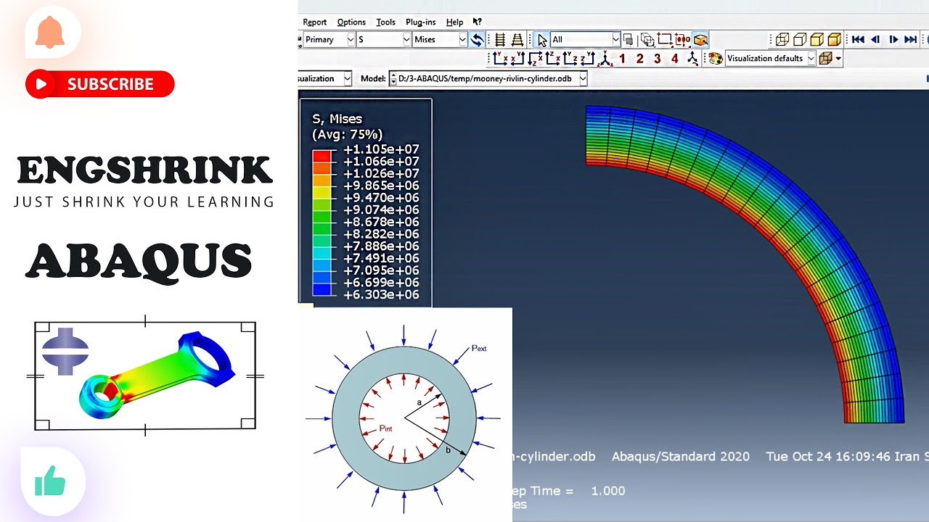Screen dimensions: 929x522
Task: Apply the sixth axis view icon
Action: (588, 58)
